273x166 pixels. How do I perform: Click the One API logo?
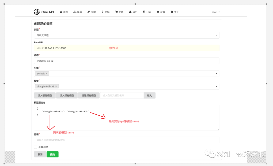(36, 12)
